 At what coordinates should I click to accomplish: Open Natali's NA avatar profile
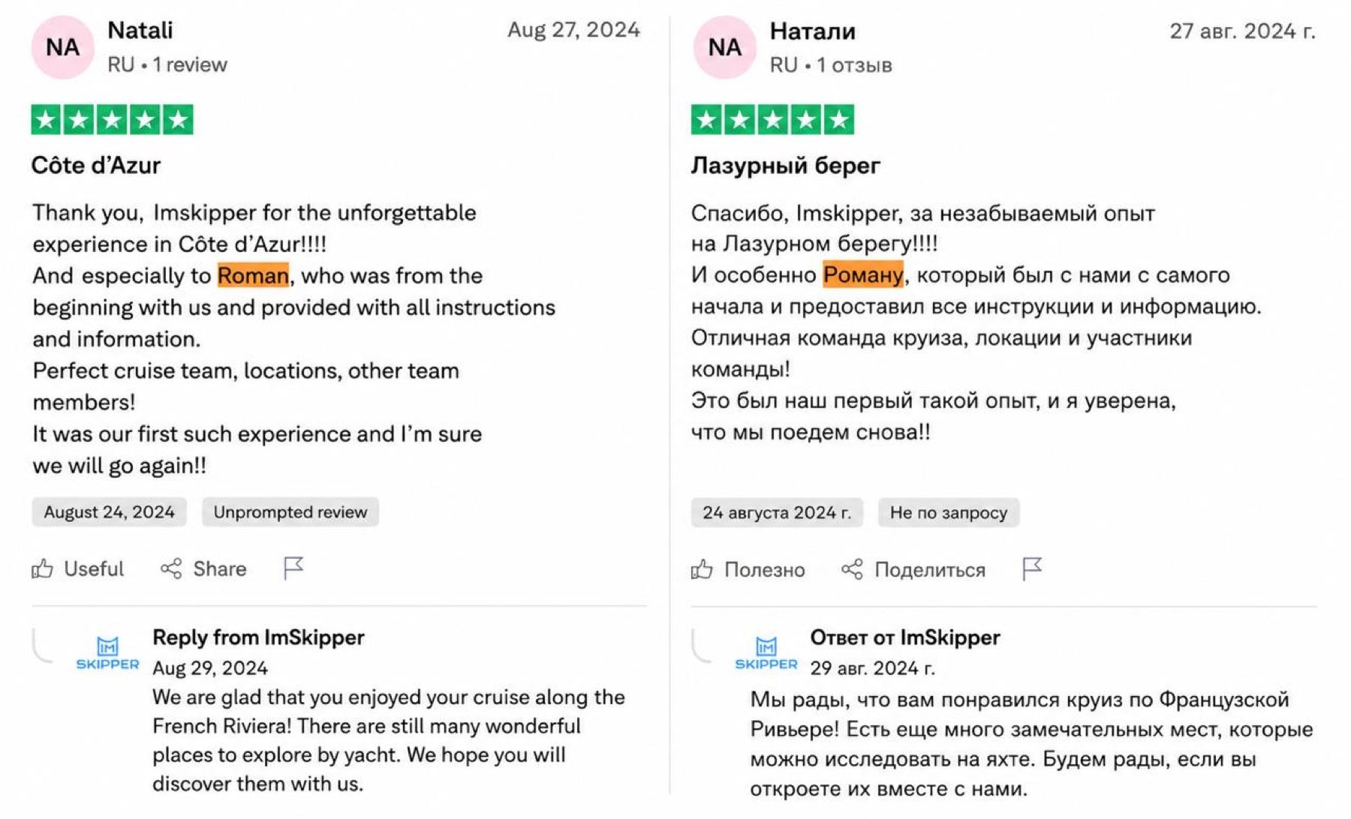point(62,47)
